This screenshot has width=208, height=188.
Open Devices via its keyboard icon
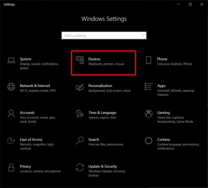tap(80, 60)
